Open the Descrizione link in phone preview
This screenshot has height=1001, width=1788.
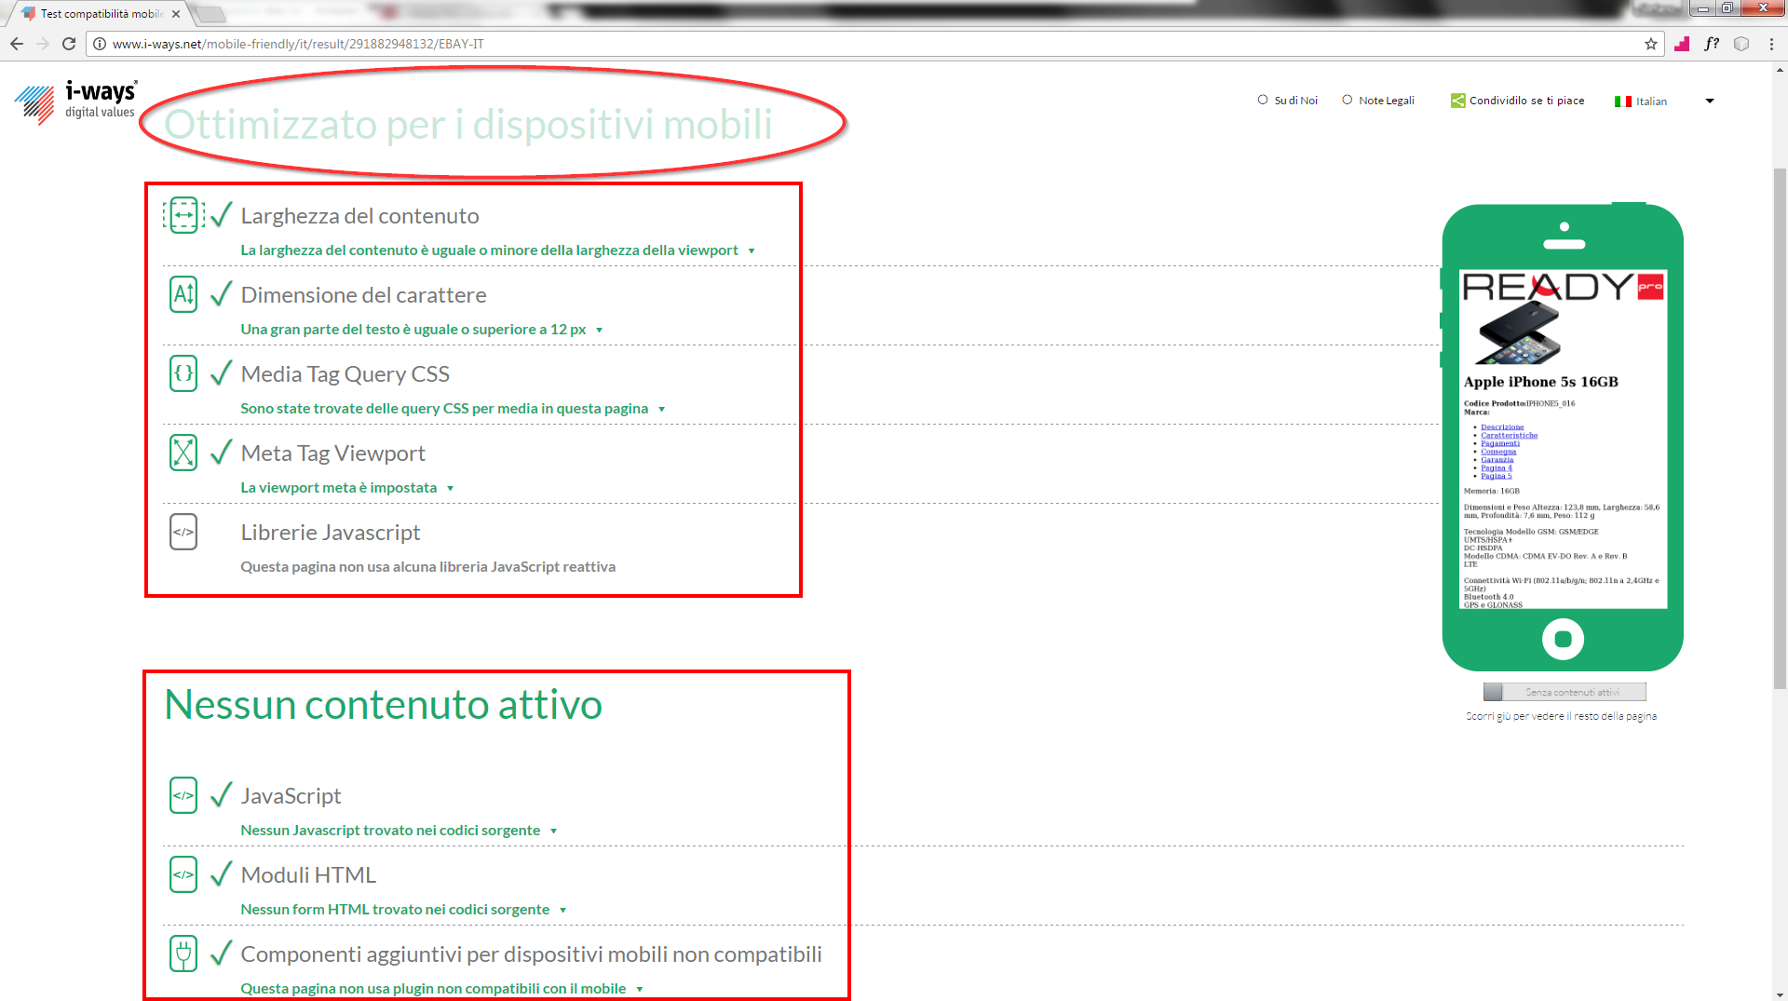tap(1502, 427)
